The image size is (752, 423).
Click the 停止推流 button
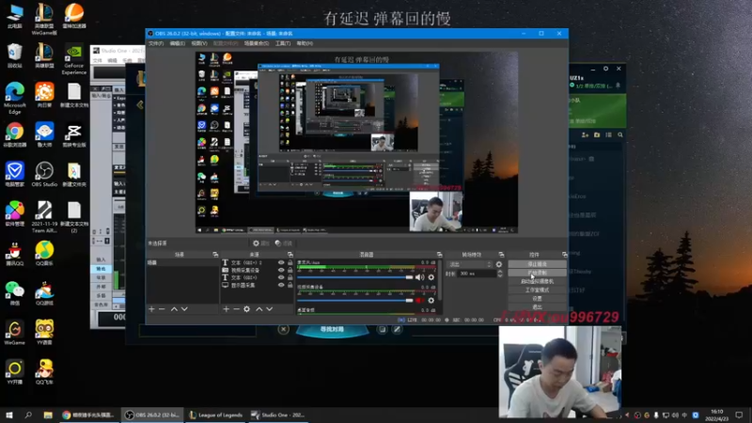tap(537, 264)
